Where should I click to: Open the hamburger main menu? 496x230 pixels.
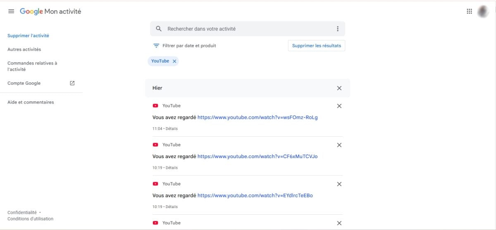[x=11, y=12]
